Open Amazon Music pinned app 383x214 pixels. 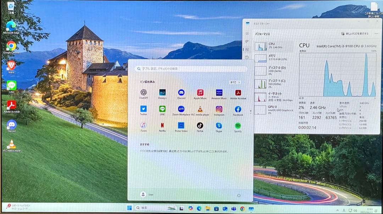click(x=219, y=92)
